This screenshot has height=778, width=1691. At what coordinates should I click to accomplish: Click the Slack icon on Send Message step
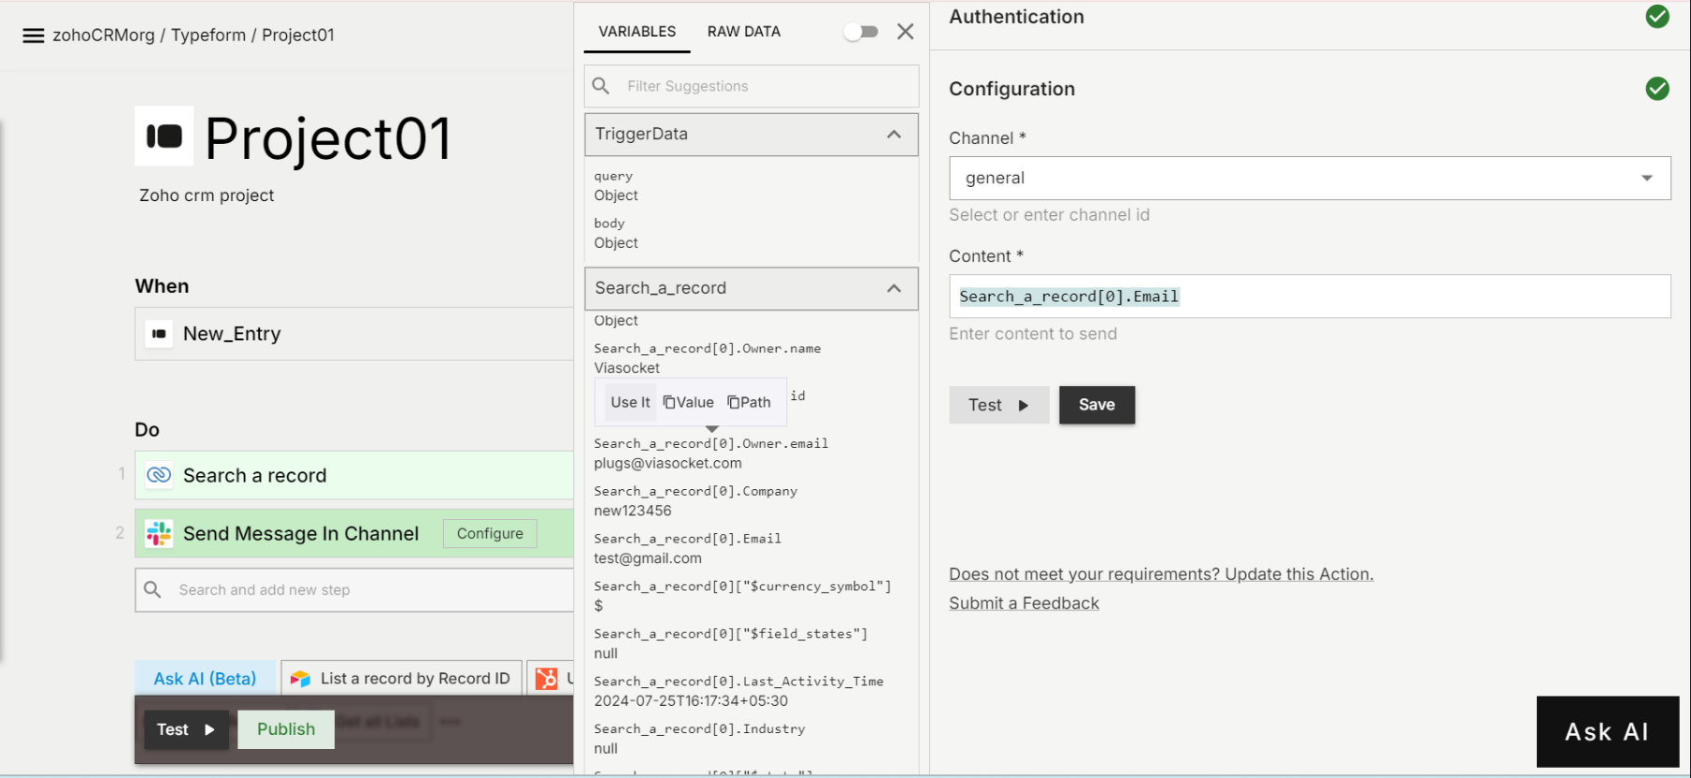pyautogui.click(x=159, y=533)
